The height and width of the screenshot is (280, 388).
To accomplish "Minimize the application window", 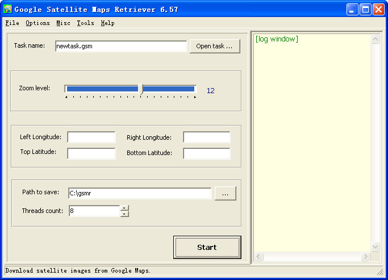I will (352, 10).
